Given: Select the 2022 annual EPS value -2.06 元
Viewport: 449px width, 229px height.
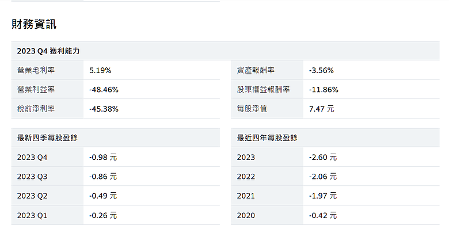Looking at the screenshot, I should click(x=323, y=177).
